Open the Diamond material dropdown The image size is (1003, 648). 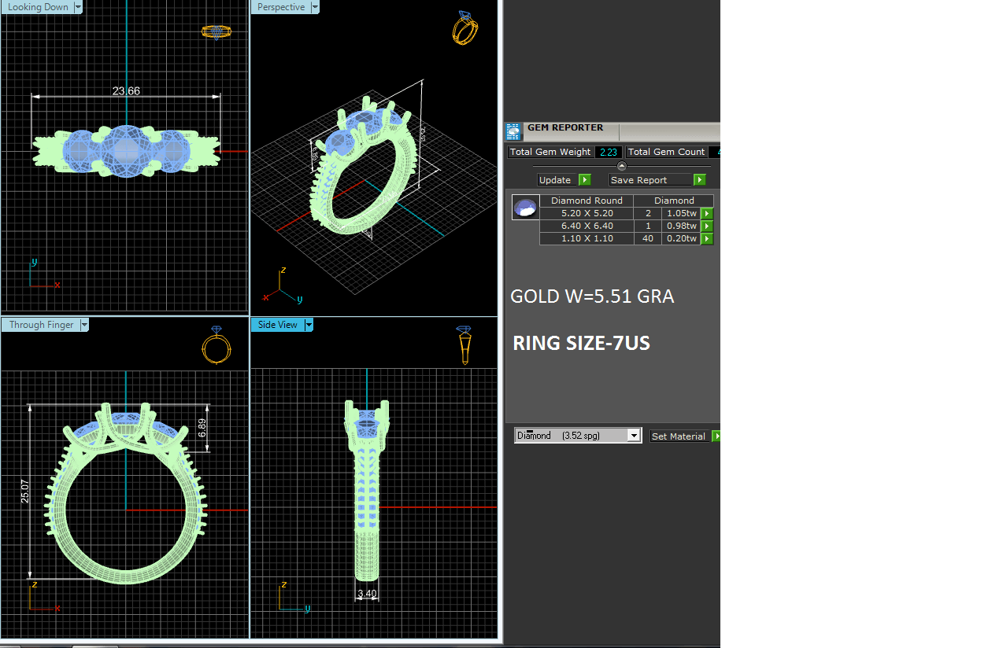pyautogui.click(x=633, y=436)
